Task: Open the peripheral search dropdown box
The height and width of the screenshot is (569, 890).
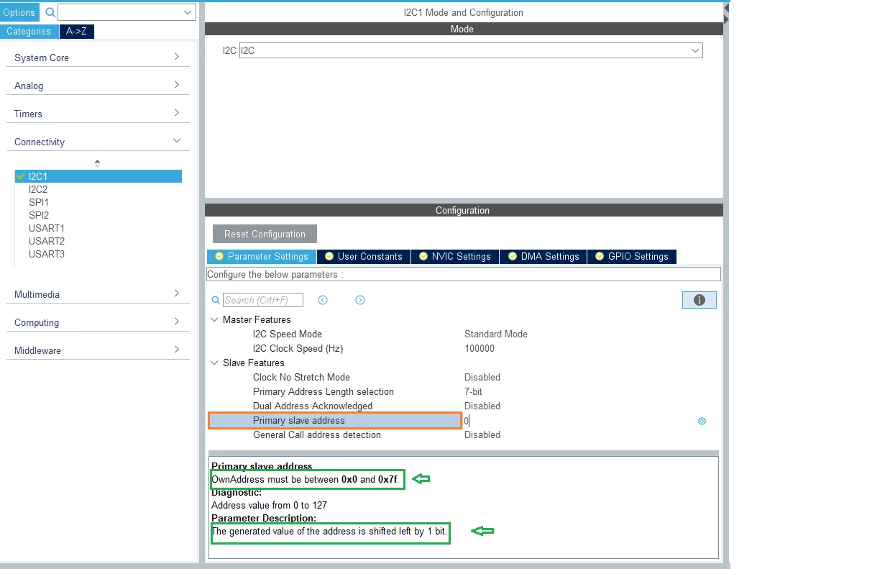Action: (x=127, y=12)
